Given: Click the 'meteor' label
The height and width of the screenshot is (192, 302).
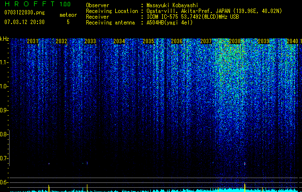Looking at the screenshot, I should pos(68,15).
